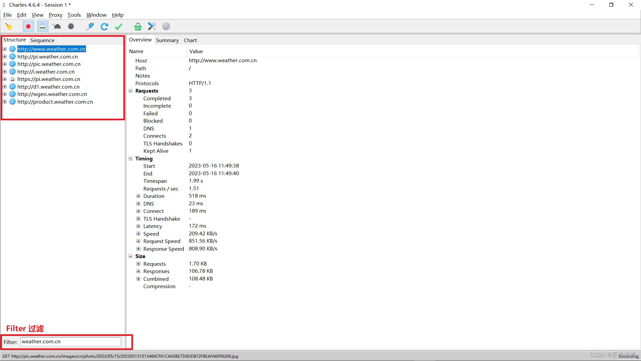Open the View menu

[37, 15]
